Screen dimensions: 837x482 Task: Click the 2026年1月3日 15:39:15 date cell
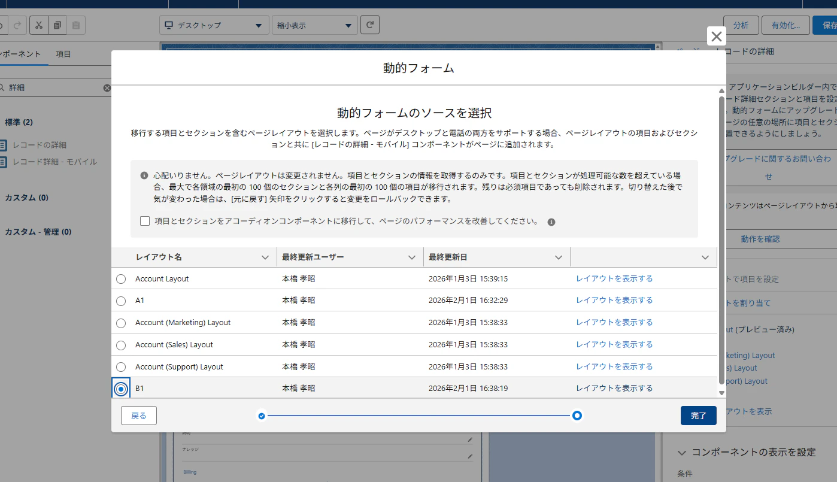pos(468,278)
